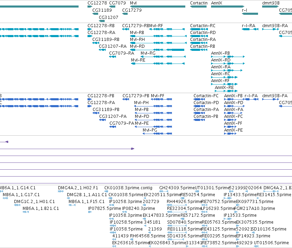The image size is (292, 248).
Task: Select the DMG2B.1_1.A11.C1 EST label
Action: pyautogui.click(x=87, y=195)
